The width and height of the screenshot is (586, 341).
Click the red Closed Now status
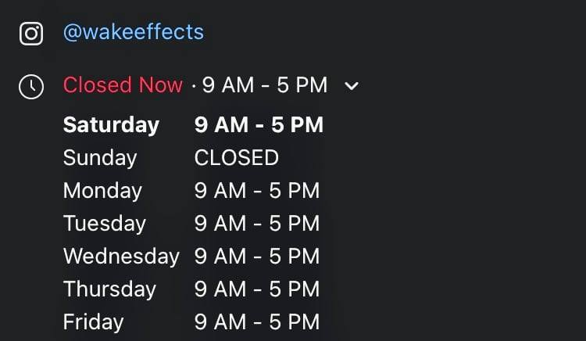(x=123, y=85)
